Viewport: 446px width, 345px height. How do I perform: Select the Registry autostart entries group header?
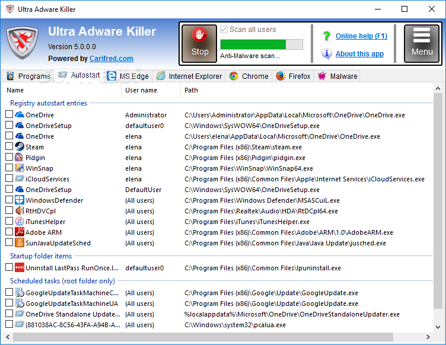(x=49, y=103)
